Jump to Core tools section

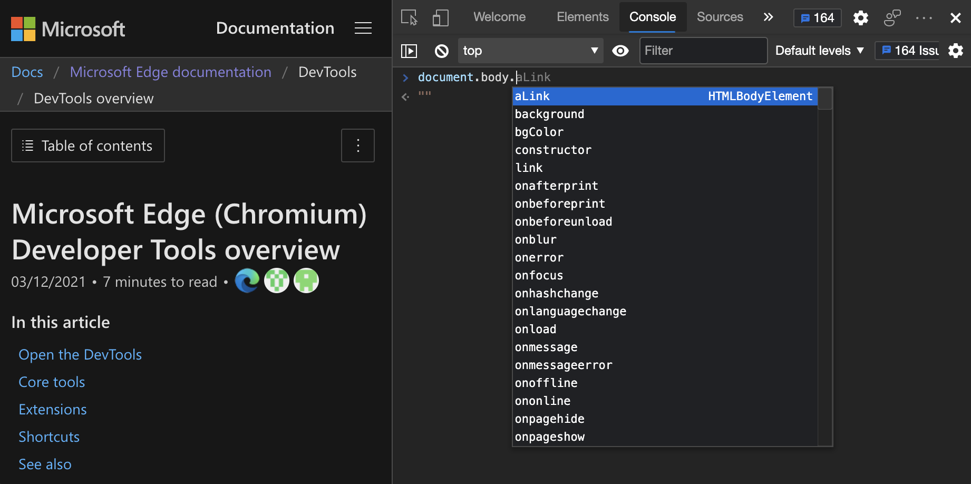(x=52, y=382)
